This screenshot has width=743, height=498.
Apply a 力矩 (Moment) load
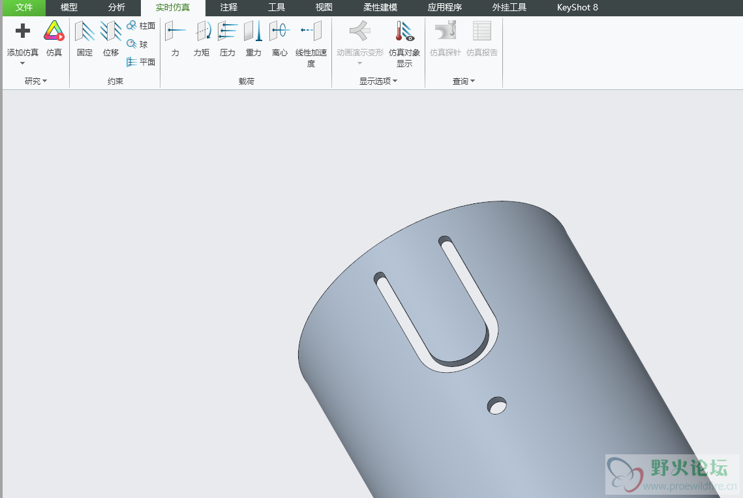(202, 31)
